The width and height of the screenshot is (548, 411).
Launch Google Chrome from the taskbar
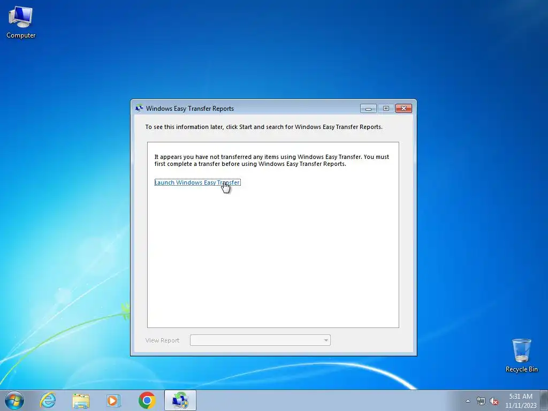pos(147,400)
